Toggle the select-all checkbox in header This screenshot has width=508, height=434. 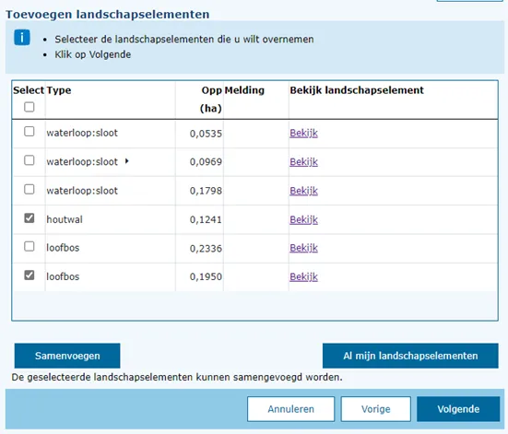(x=30, y=107)
